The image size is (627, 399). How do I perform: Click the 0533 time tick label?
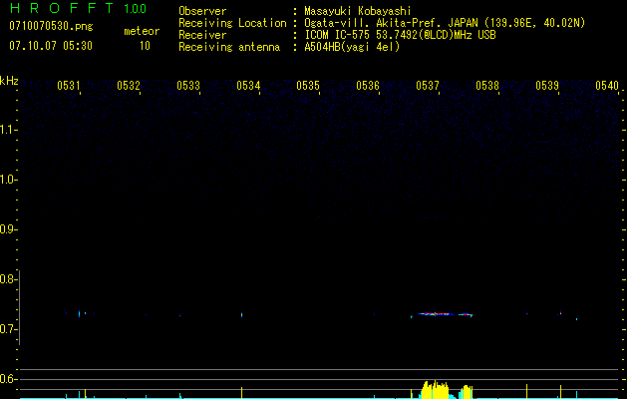tap(188, 86)
